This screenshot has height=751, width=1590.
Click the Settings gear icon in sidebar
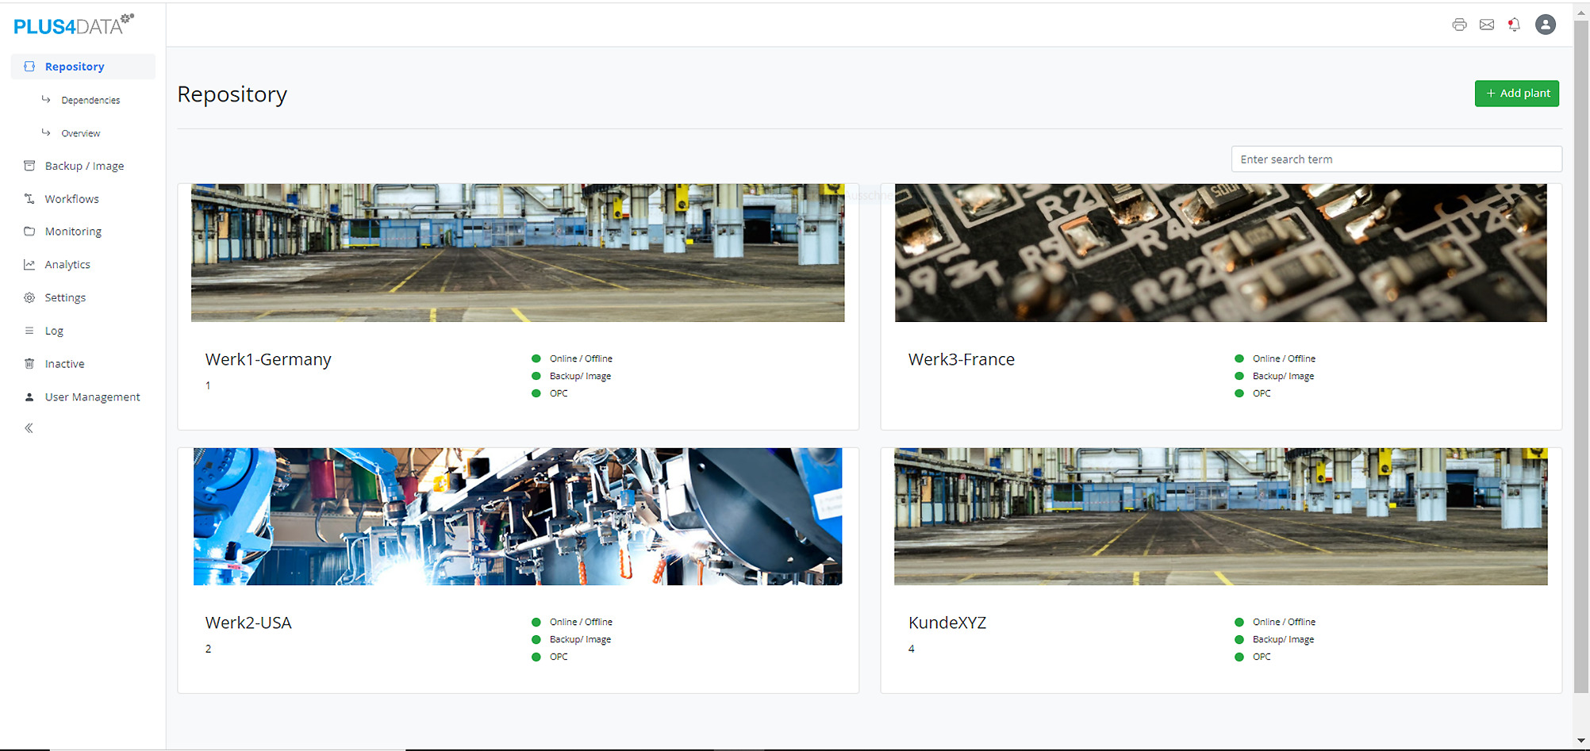coord(29,298)
